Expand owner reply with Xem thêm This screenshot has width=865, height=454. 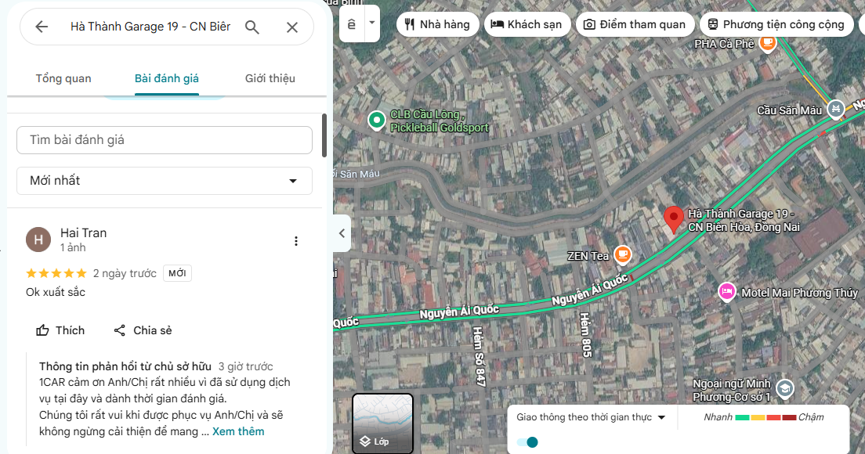click(x=238, y=431)
